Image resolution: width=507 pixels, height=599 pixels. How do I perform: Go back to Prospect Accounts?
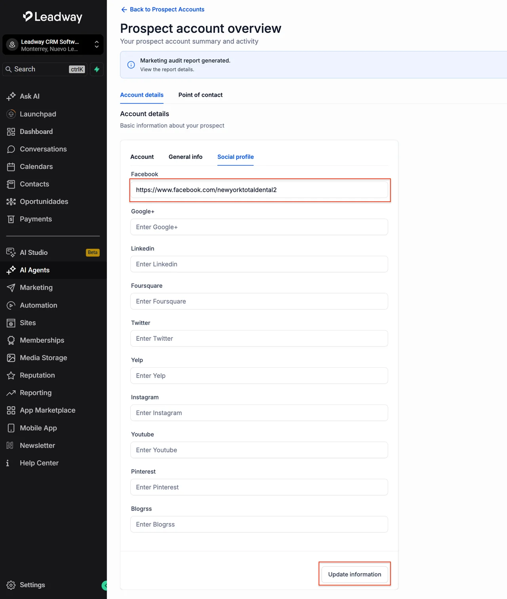[163, 10]
